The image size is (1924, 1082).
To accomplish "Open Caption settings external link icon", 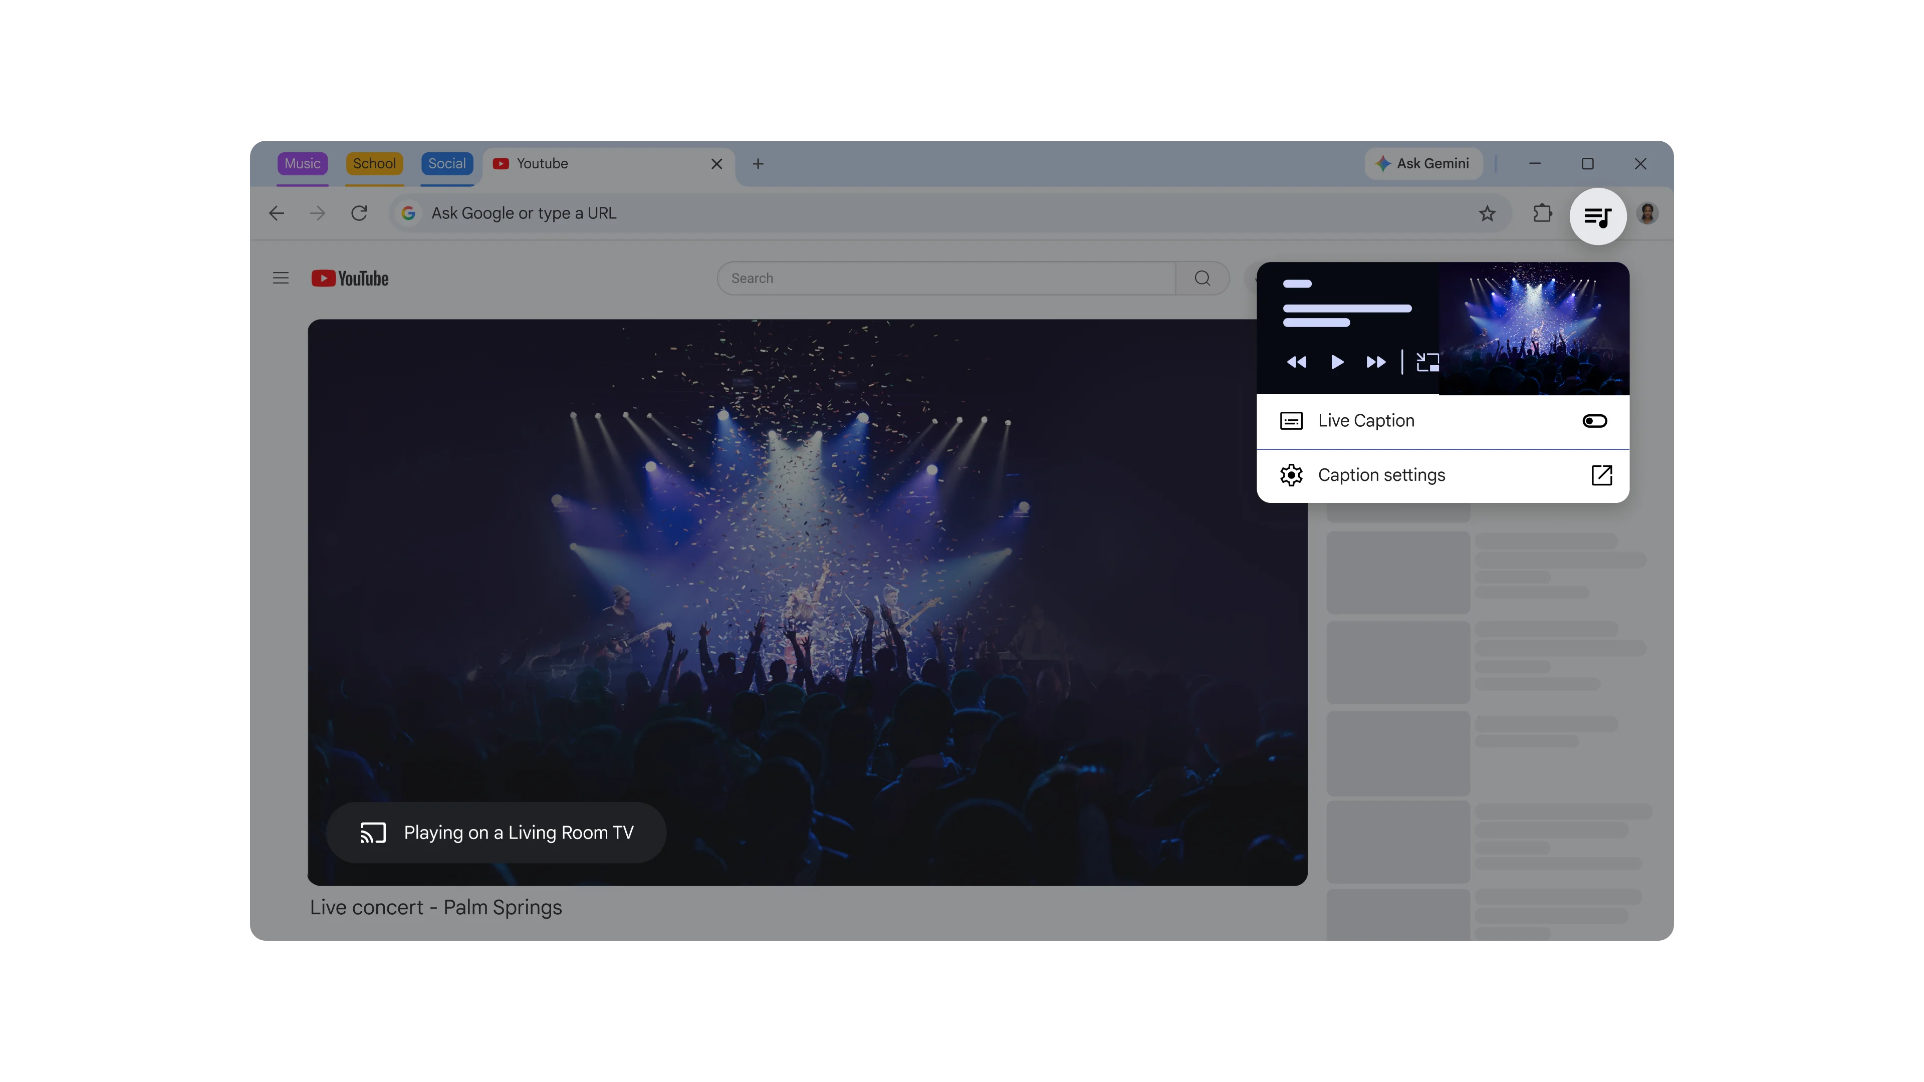I will 1601,475.
